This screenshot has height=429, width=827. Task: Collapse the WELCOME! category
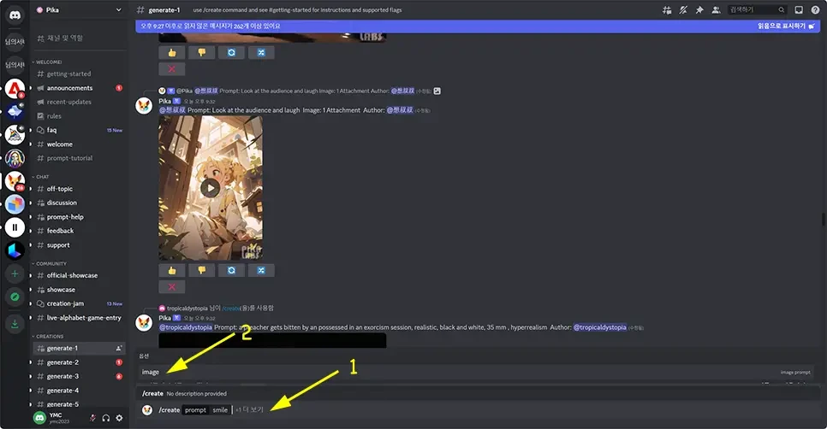(x=47, y=62)
